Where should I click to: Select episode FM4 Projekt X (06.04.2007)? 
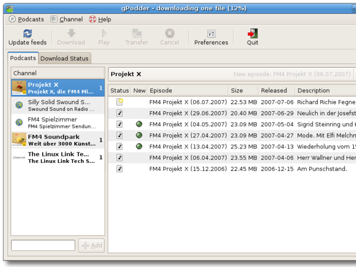click(x=188, y=158)
